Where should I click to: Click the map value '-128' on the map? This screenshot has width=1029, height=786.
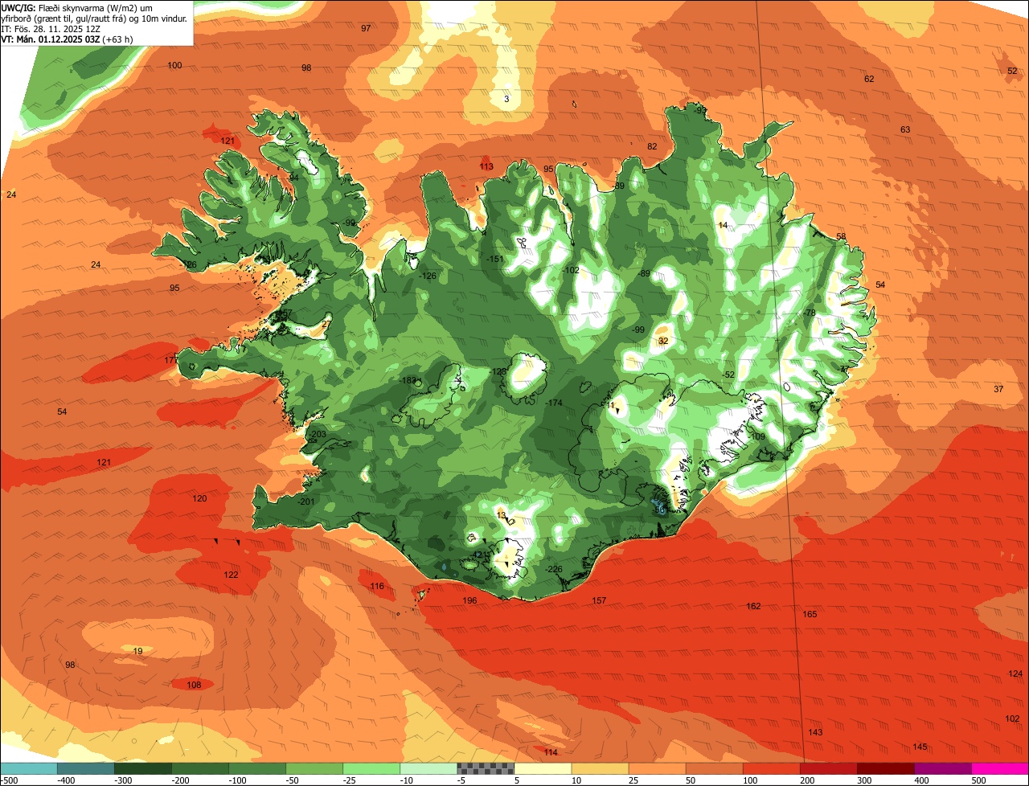(x=498, y=371)
